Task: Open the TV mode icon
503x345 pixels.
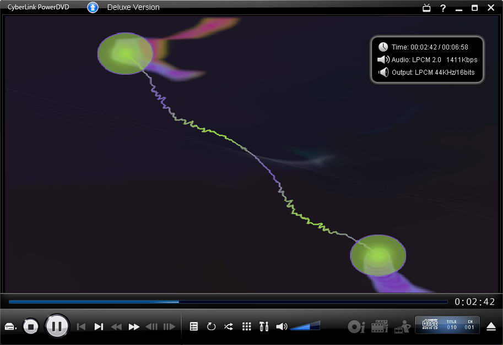Action: (426, 8)
